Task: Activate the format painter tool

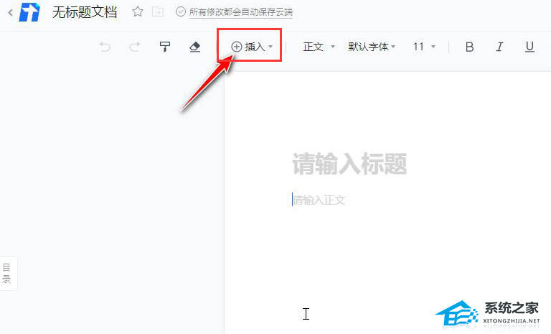Action: [165, 47]
